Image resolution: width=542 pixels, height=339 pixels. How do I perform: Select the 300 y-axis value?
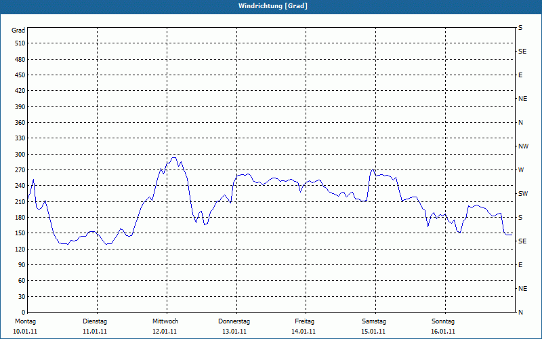point(20,155)
